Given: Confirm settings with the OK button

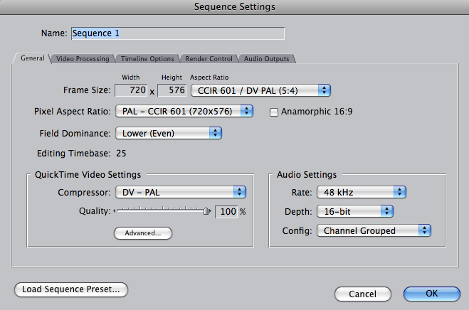Looking at the screenshot, I should tap(431, 294).
